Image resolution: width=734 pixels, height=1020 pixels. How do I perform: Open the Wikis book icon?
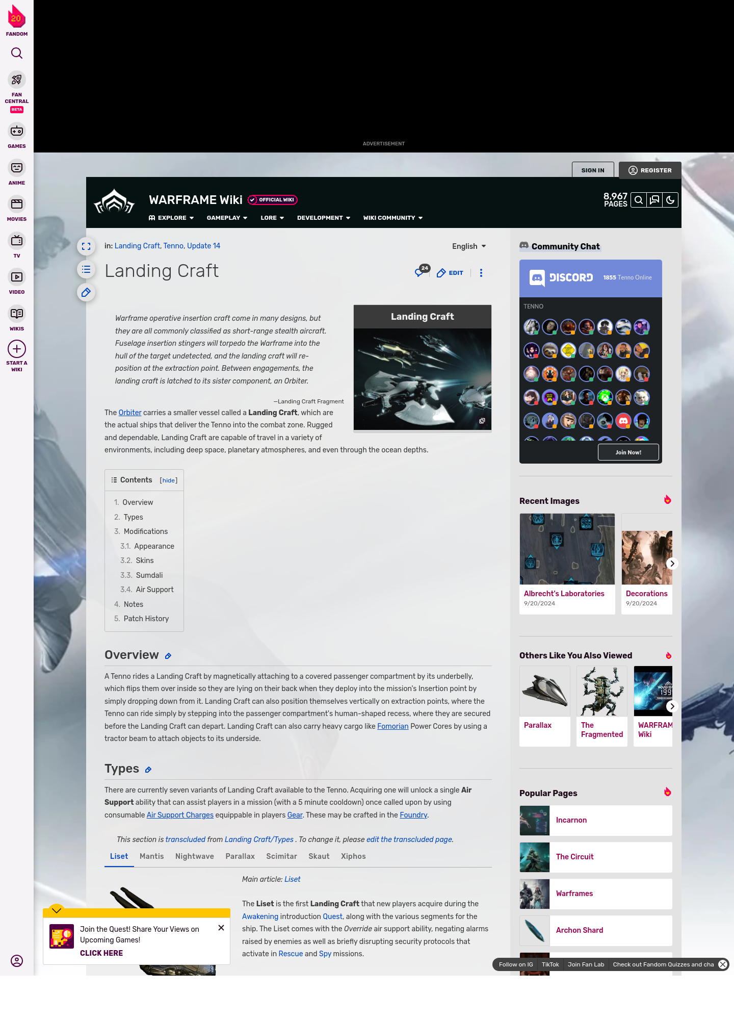point(17,313)
